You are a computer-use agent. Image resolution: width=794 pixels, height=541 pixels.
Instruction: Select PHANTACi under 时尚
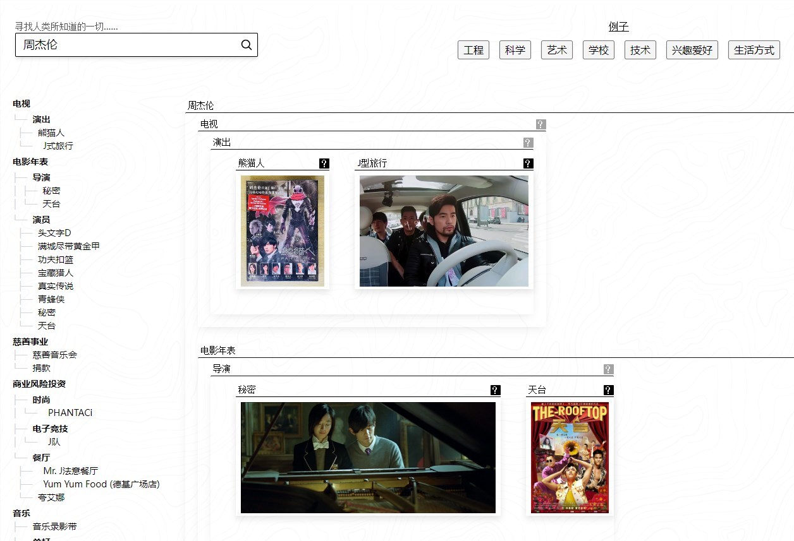click(x=70, y=413)
